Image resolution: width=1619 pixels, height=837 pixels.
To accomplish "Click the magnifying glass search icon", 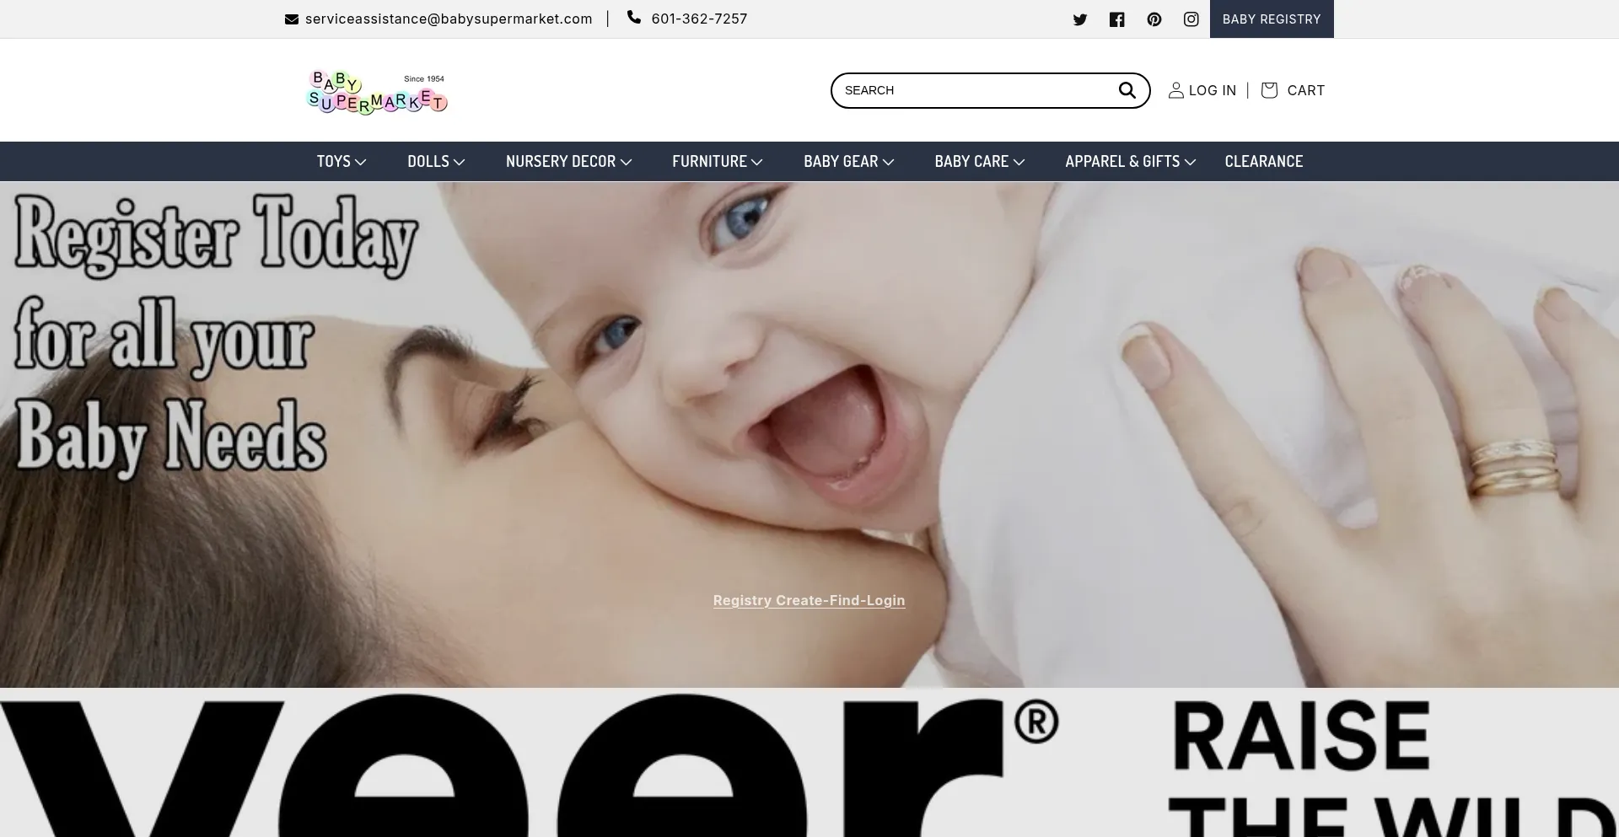I will pyautogui.click(x=1127, y=90).
